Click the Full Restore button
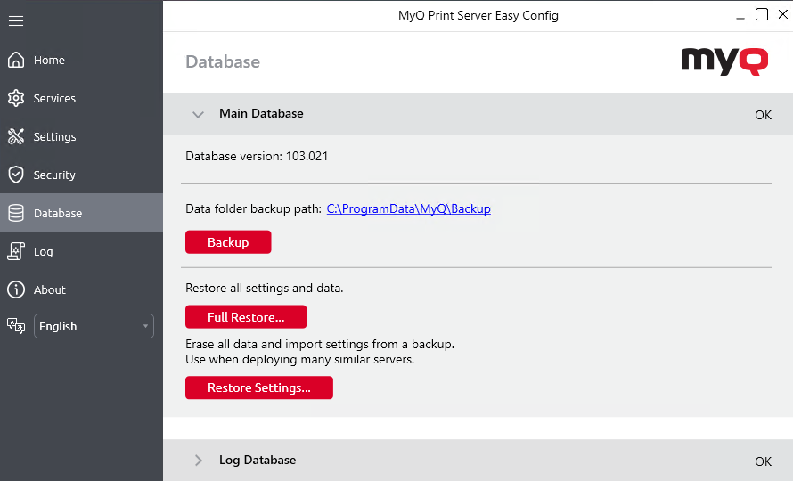793x481 pixels. tap(246, 316)
